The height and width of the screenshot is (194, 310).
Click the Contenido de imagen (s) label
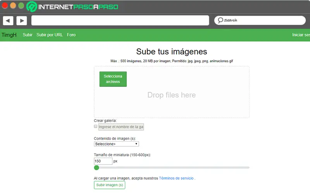[x=115, y=139]
